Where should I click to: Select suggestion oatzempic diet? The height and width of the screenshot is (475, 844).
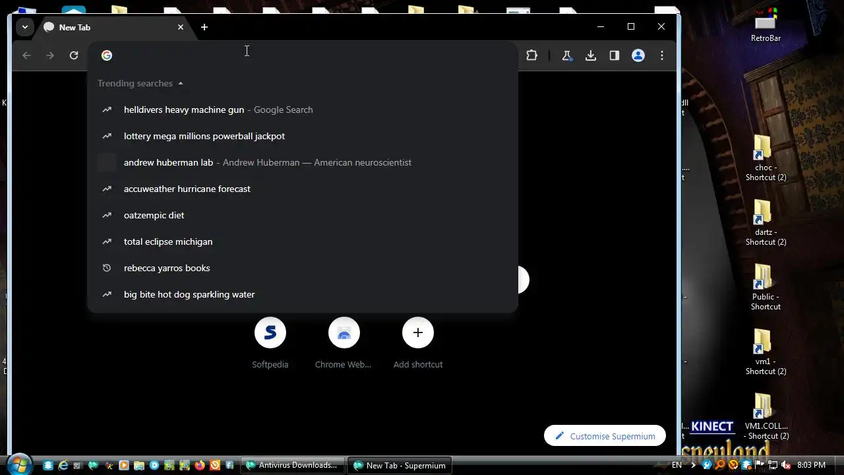coord(303,215)
